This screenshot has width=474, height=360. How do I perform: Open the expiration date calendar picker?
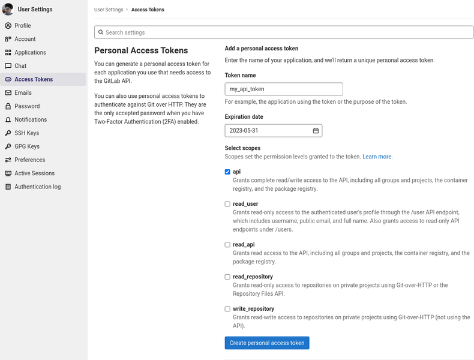pos(316,130)
